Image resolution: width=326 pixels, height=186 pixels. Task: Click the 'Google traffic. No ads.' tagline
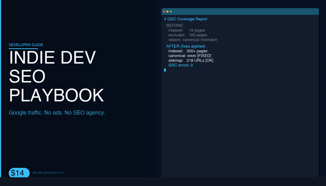pos(57,112)
